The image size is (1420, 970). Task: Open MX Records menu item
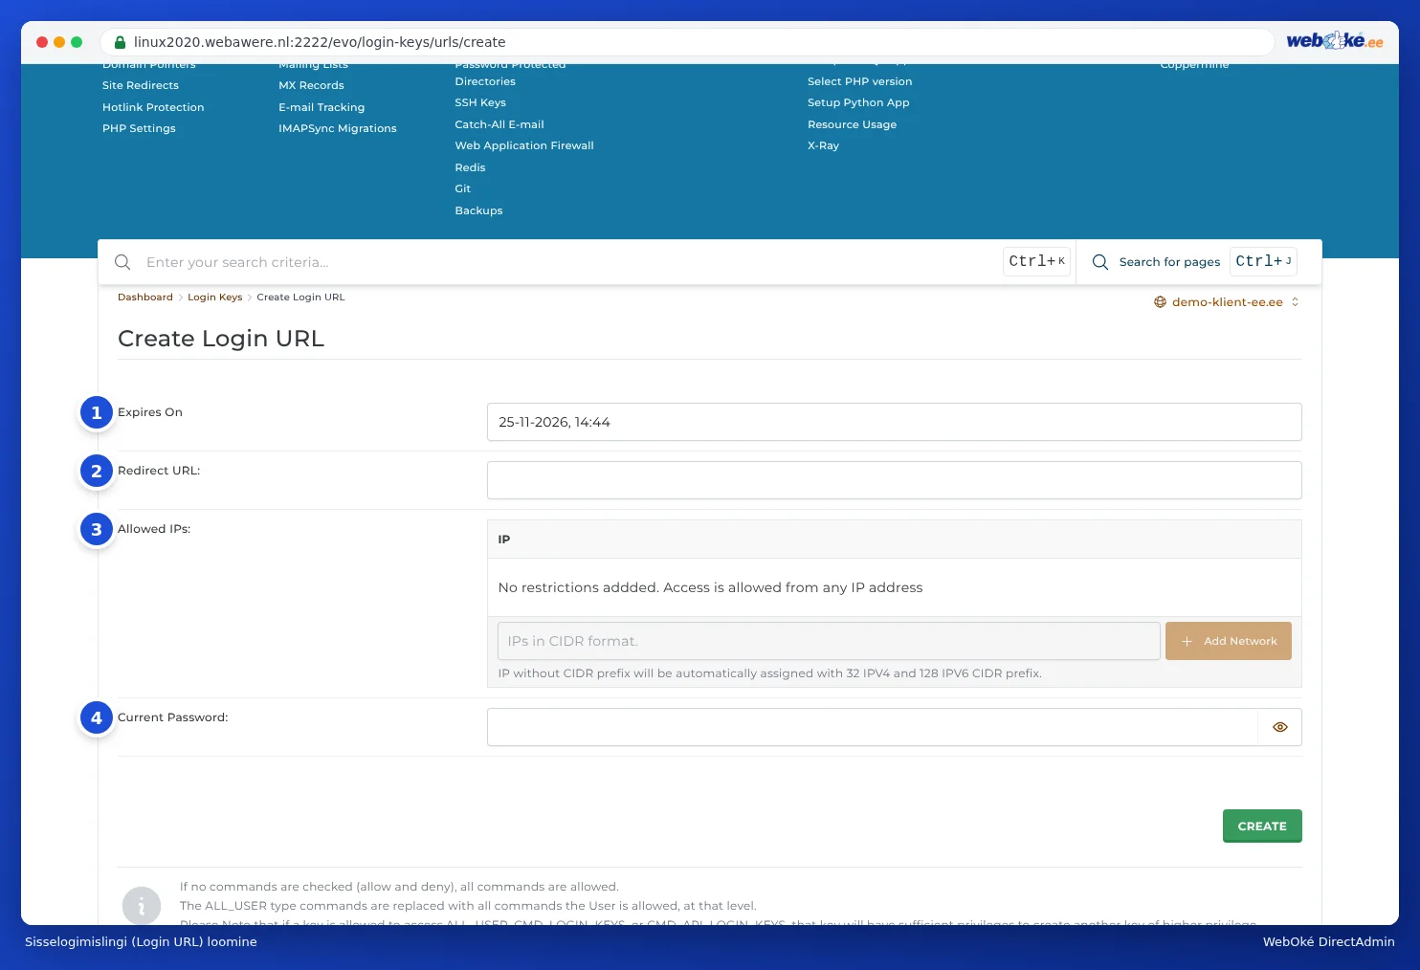pyautogui.click(x=311, y=86)
